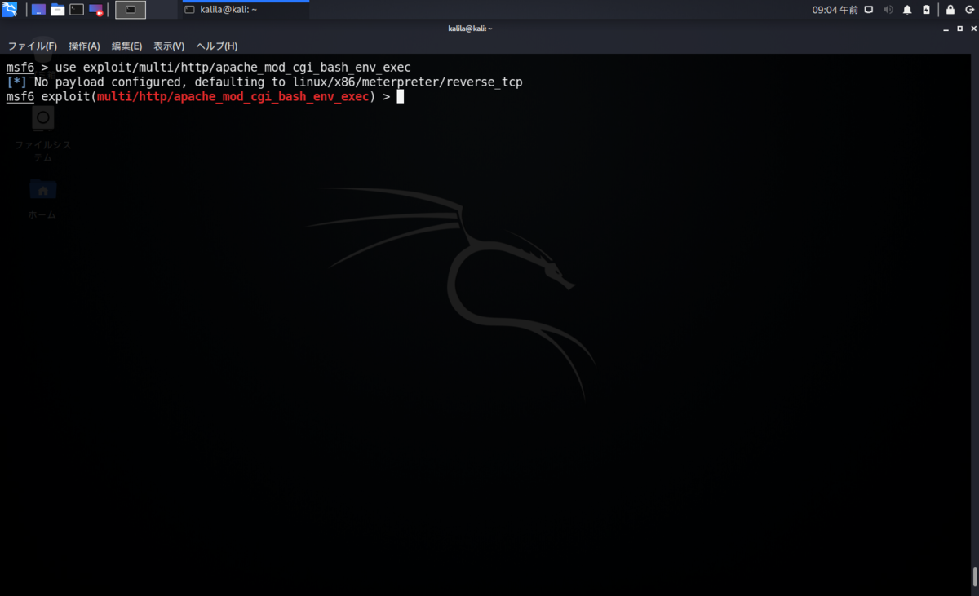Viewport: 979px width, 596px height.
Task: Open the 編集(E) menu
Action: pyautogui.click(x=126, y=46)
